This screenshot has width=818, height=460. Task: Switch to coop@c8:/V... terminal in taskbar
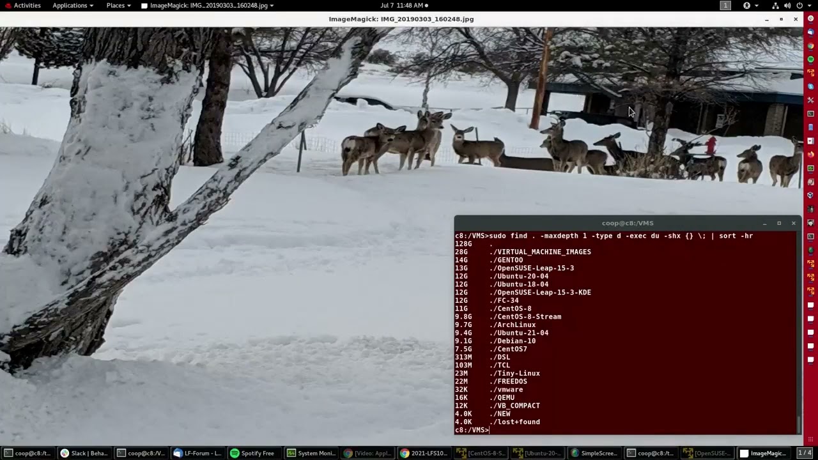point(141,453)
